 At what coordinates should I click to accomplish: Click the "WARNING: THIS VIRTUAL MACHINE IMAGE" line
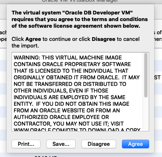[x=68, y=57]
